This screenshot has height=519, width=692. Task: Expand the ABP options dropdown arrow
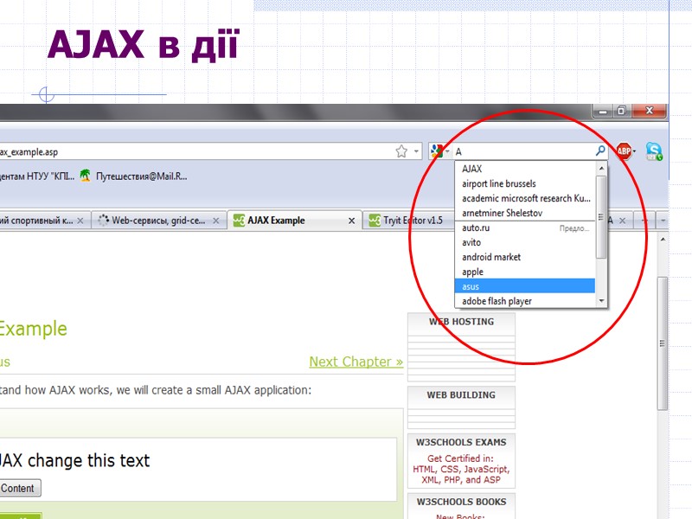(636, 151)
